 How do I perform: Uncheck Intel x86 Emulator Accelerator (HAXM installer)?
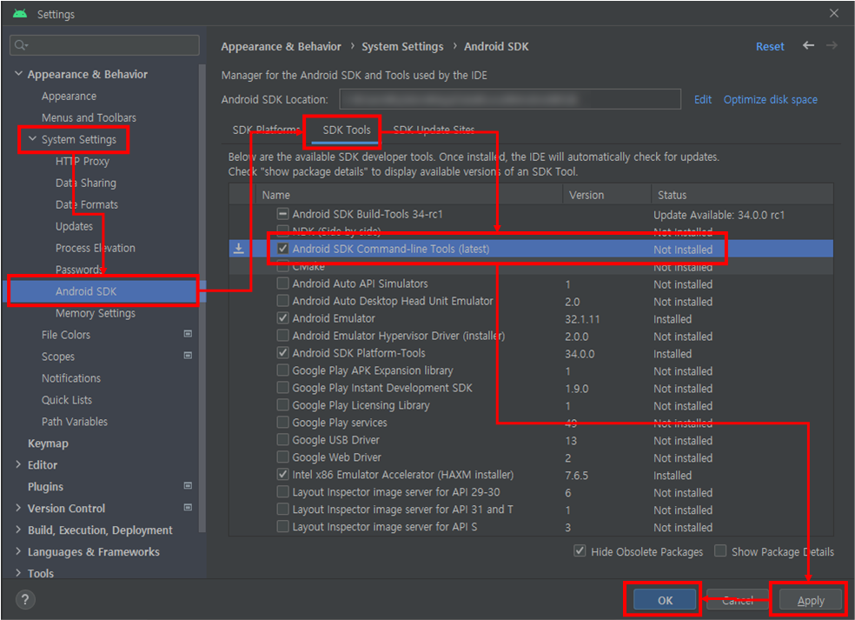(x=283, y=474)
